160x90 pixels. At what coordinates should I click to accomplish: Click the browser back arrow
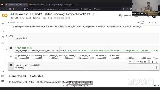click(x=2, y=9)
